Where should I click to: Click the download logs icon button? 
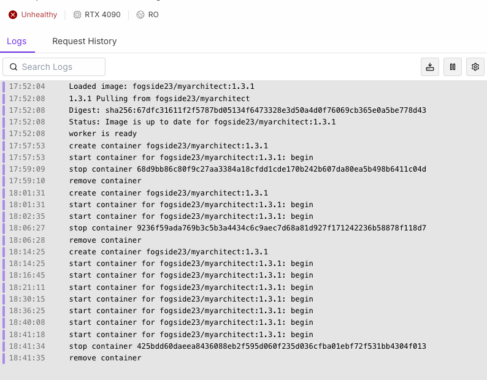[430, 67]
